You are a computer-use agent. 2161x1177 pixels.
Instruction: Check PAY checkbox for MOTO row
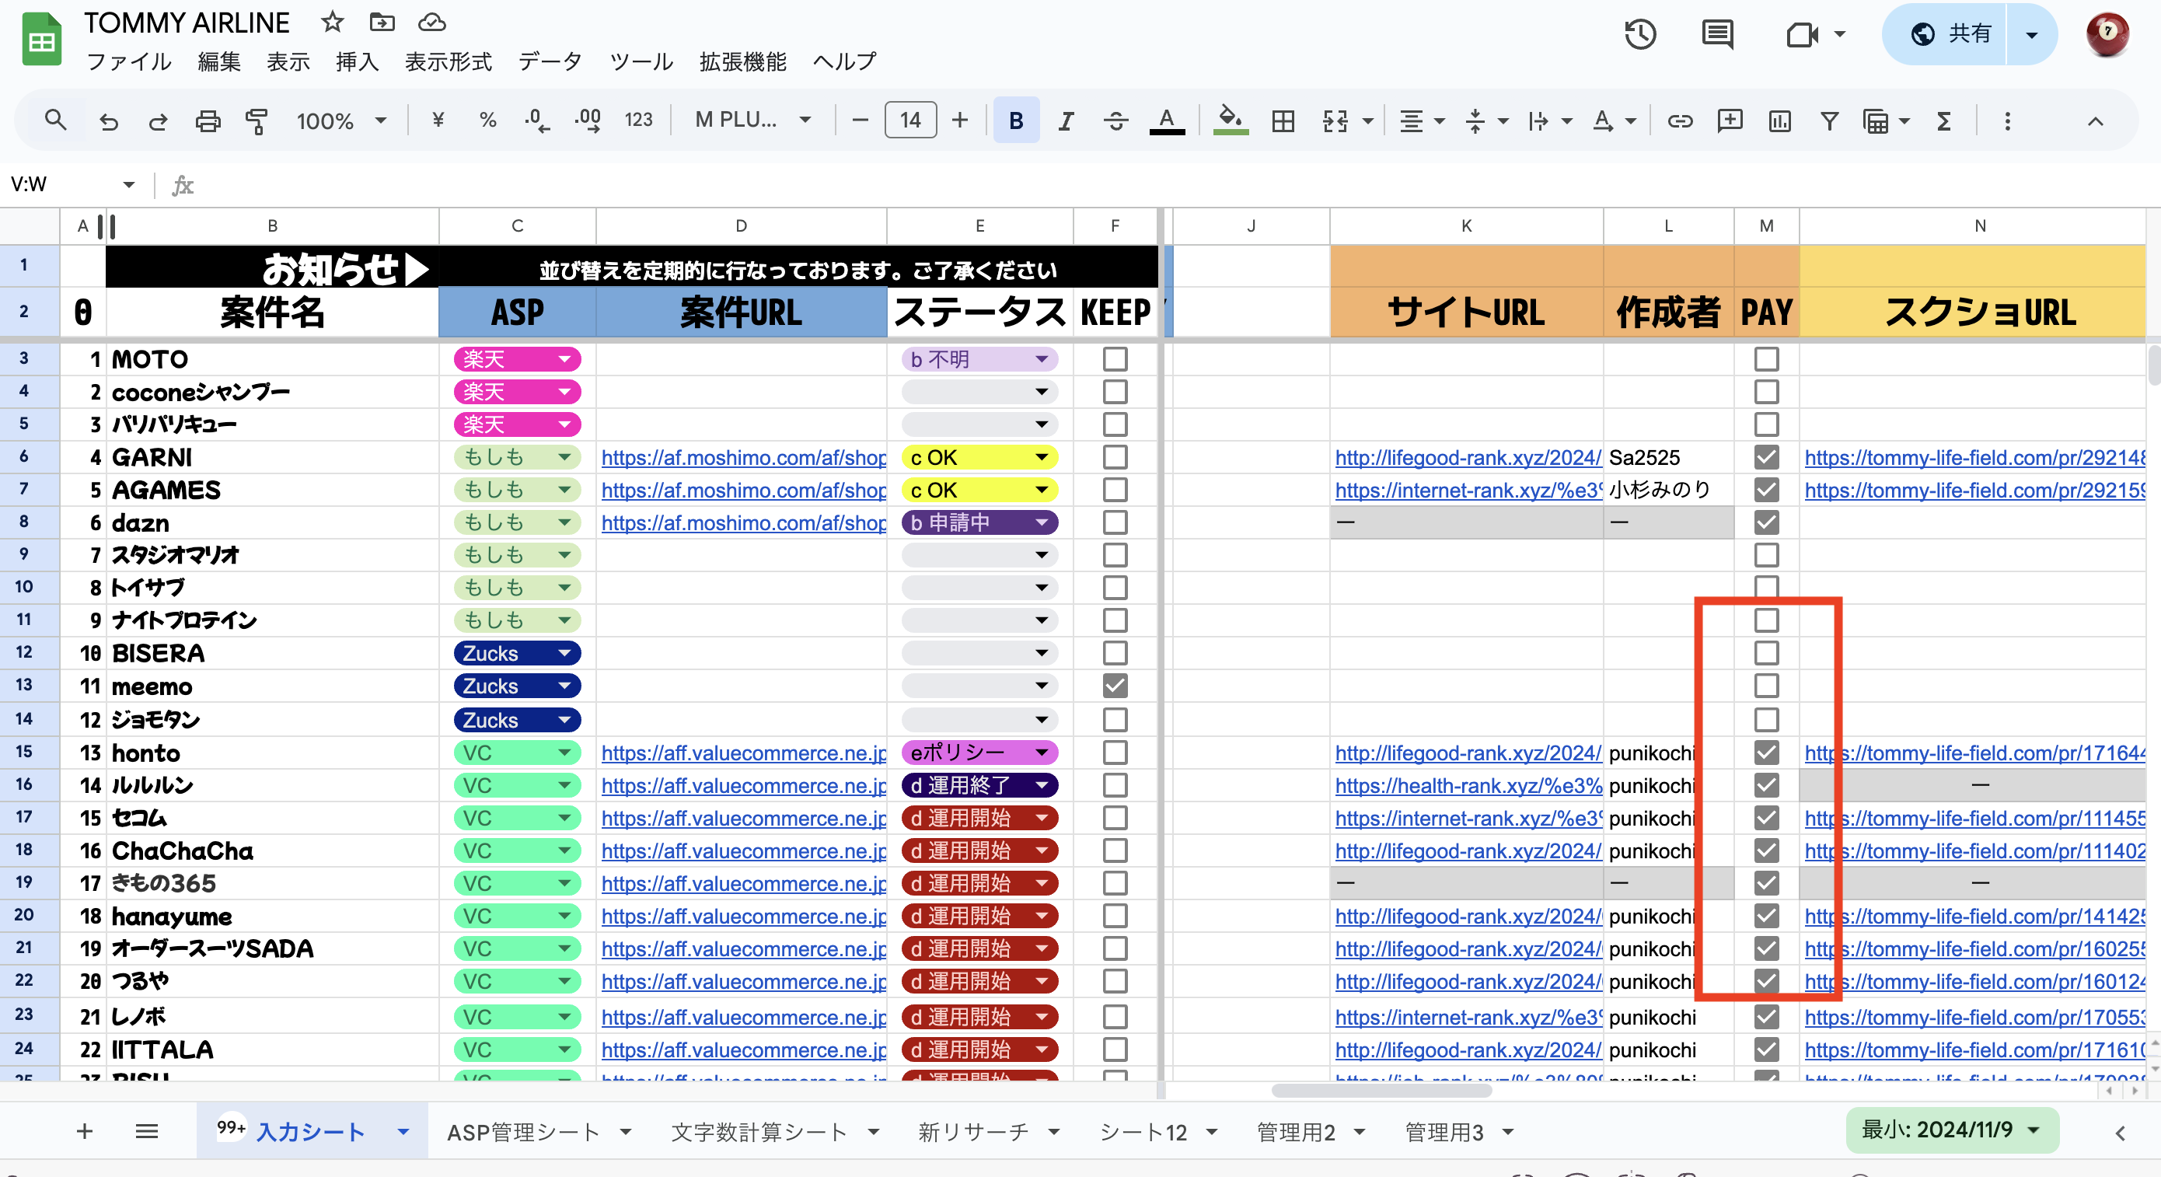pos(1767,359)
